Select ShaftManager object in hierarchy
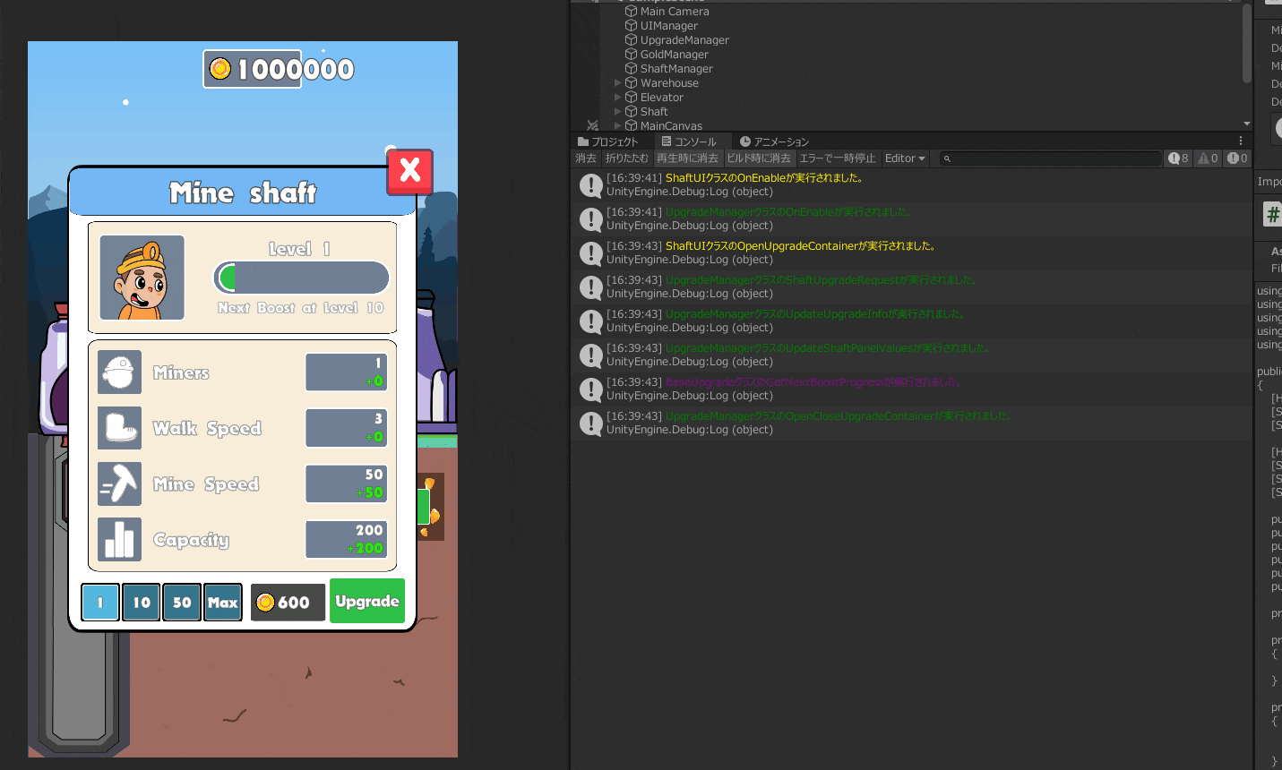Viewport: 1282px width, 770px height. [676, 69]
